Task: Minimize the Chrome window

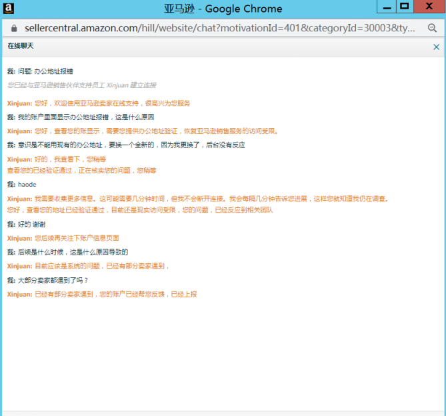Action: pyautogui.click(x=387, y=7)
